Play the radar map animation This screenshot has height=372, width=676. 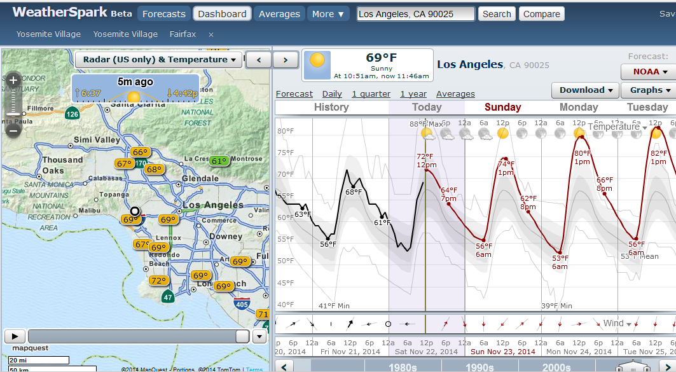pyautogui.click(x=15, y=336)
